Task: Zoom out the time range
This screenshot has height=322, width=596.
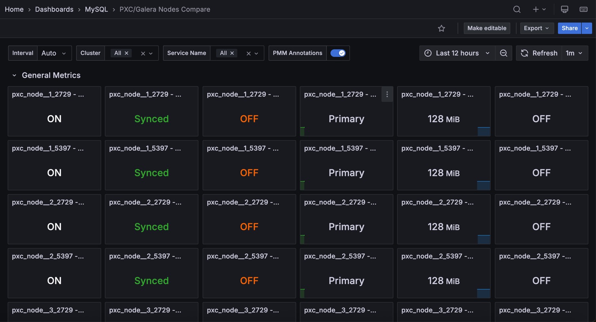Action: pos(504,53)
